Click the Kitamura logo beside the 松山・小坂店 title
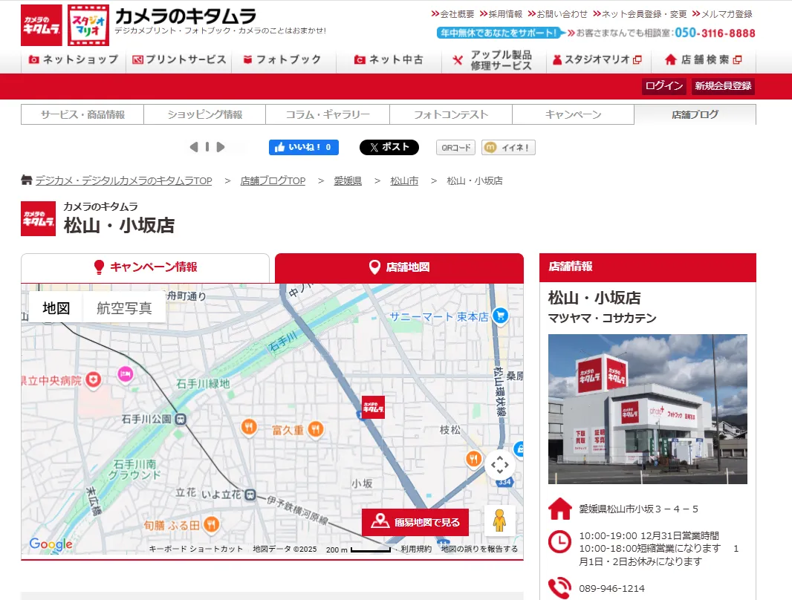This screenshot has width=792, height=600. [39, 218]
